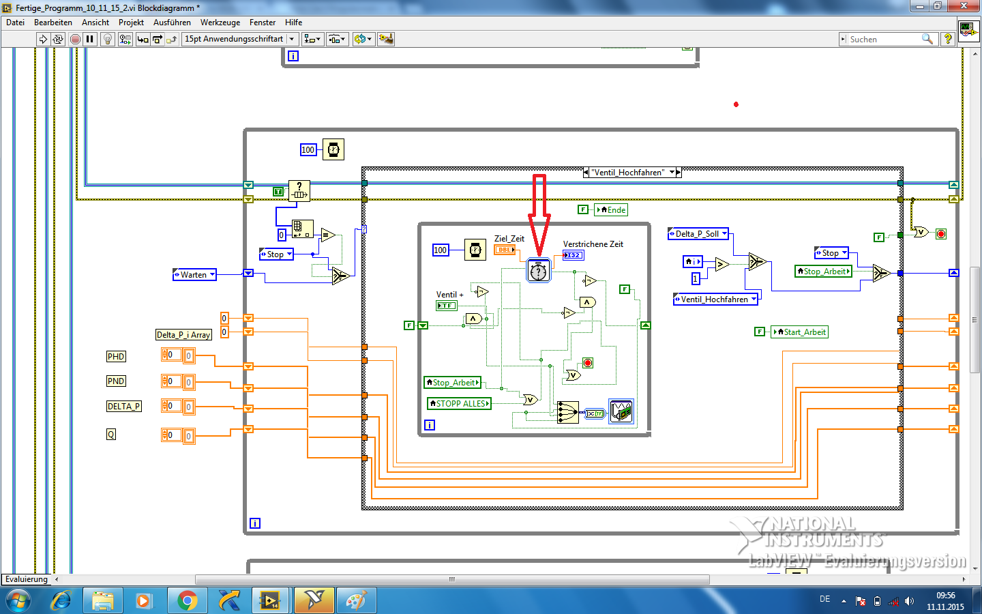The width and height of the screenshot is (982, 614).
Task: Select the Elapsed Time stopwatch node
Action: (x=538, y=271)
